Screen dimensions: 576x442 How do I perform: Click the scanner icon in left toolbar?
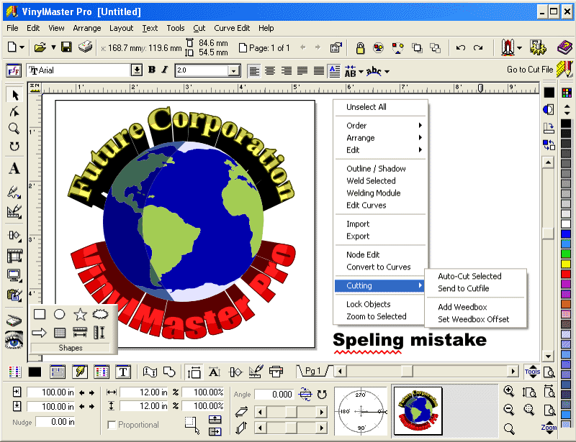pyautogui.click(x=14, y=321)
